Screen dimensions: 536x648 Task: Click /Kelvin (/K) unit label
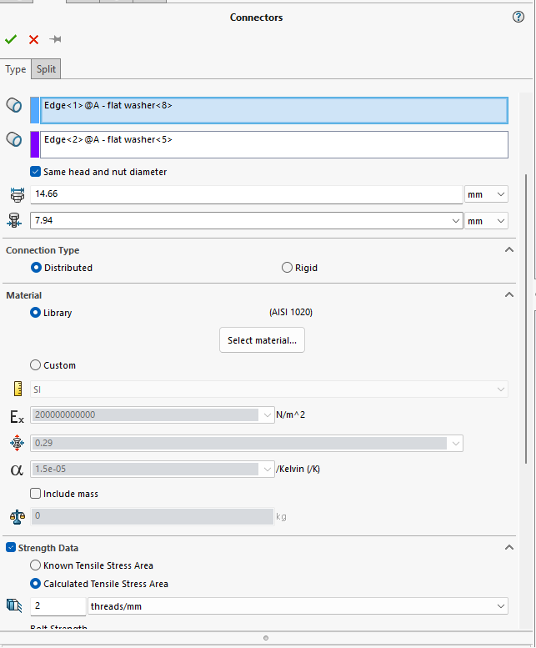pos(298,469)
